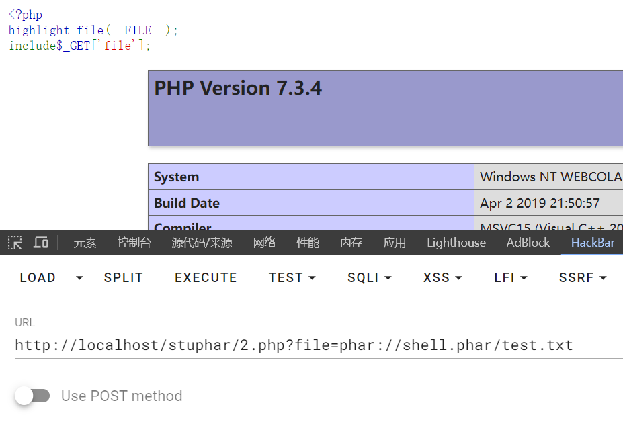Switch to the AdBlock tab
This screenshot has width=623, height=436.
pos(528,243)
